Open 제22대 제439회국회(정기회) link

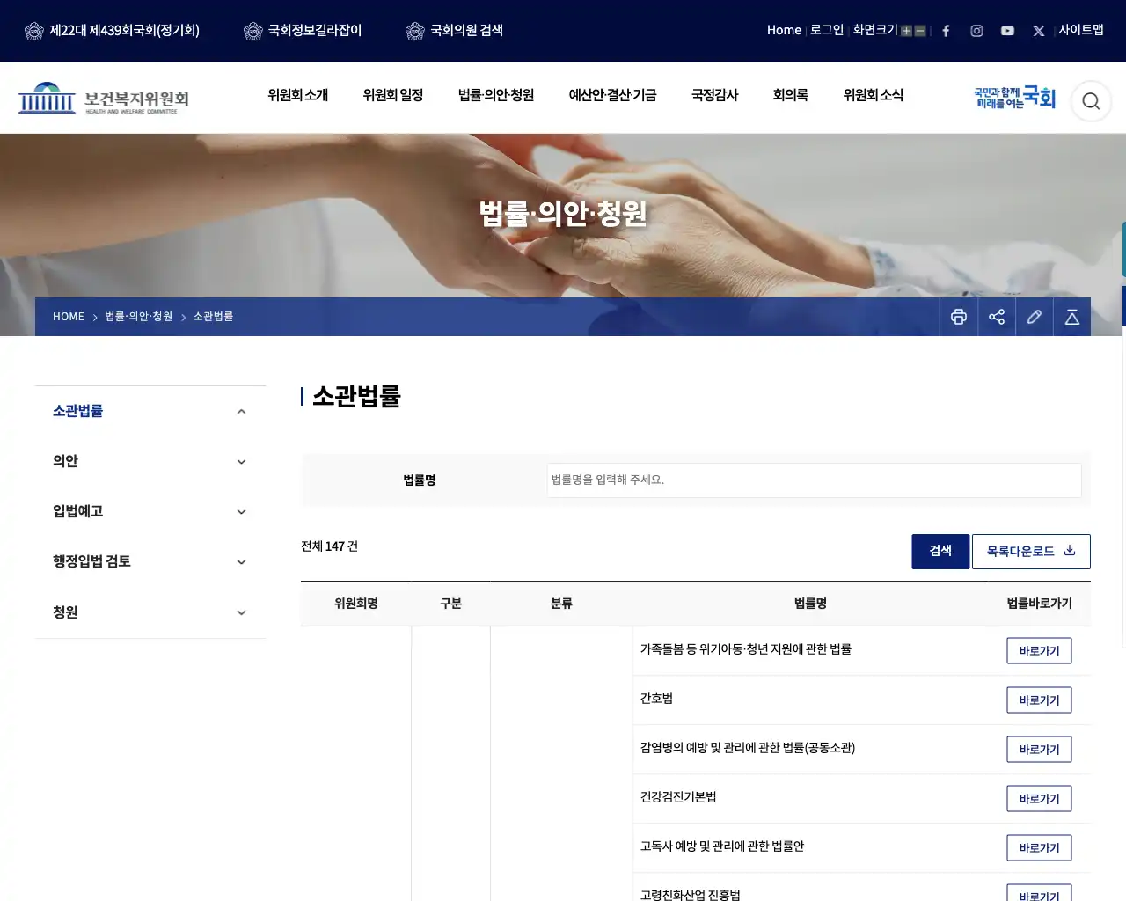click(x=112, y=31)
